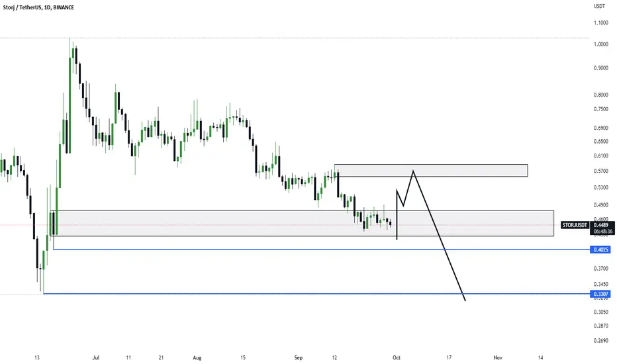617x364 pixels.
Task: Click the 0.4489 current price label
Action: tap(601, 225)
